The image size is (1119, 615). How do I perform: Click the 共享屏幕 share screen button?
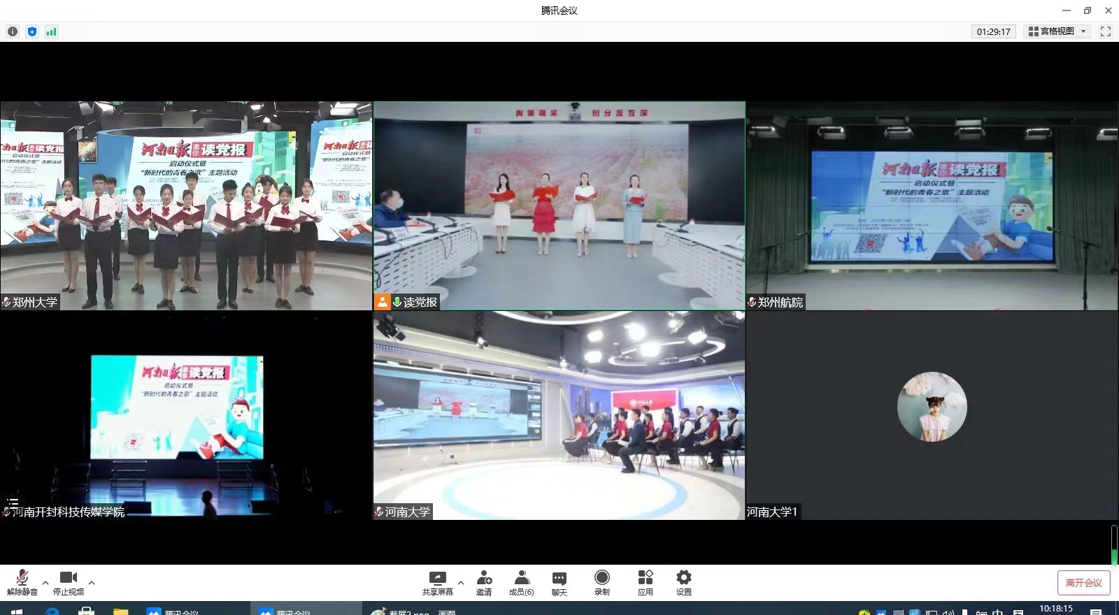tap(437, 582)
